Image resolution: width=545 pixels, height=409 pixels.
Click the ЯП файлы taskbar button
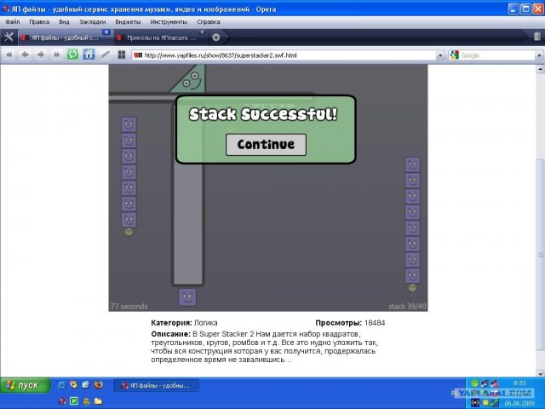(x=157, y=385)
